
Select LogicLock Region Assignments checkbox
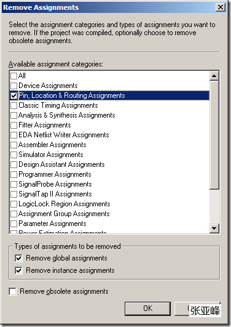pos(14,204)
